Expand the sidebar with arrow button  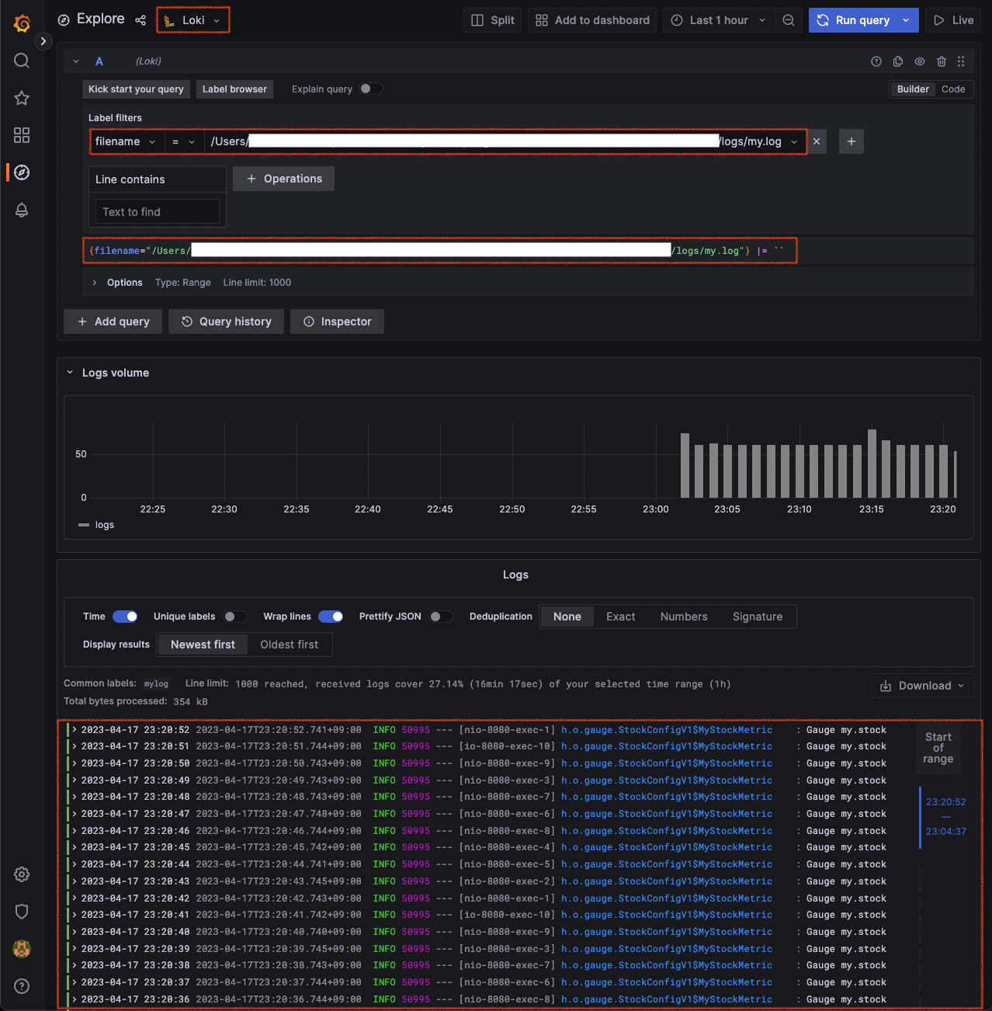tap(43, 41)
